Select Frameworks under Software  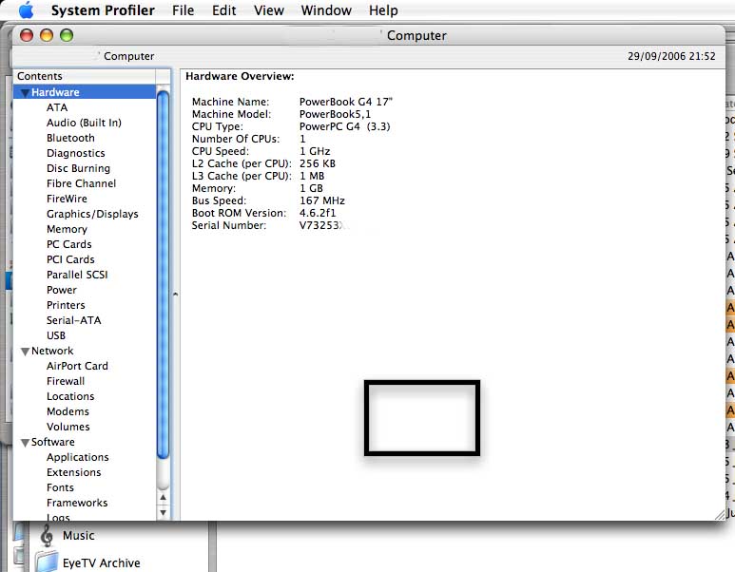point(77,503)
